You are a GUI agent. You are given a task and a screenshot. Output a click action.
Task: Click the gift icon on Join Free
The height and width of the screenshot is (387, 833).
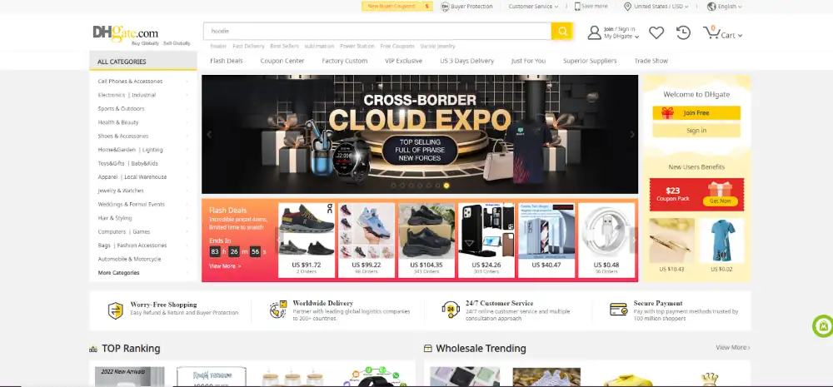click(x=667, y=112)
